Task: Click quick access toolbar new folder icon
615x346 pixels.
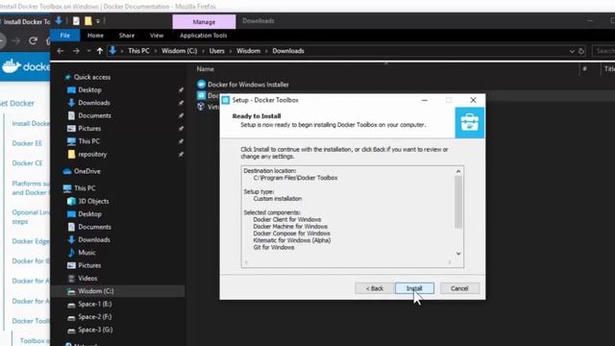Action: click(x=88, y=21)
